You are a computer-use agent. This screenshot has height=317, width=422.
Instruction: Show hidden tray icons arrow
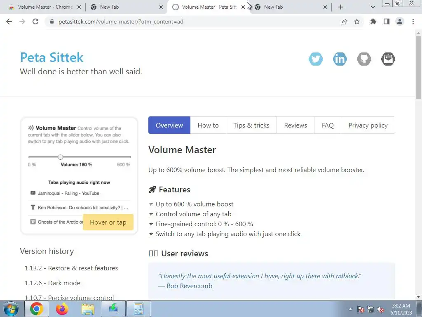[x=350, y=310]
